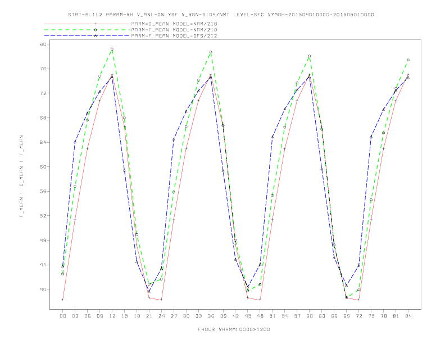
Task: Click the chart title beginning STAT=SL1L2 PARAM=RH
Action: click(221, 15)
